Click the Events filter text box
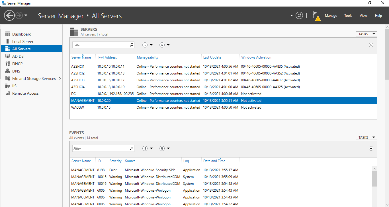 point(101,148)
